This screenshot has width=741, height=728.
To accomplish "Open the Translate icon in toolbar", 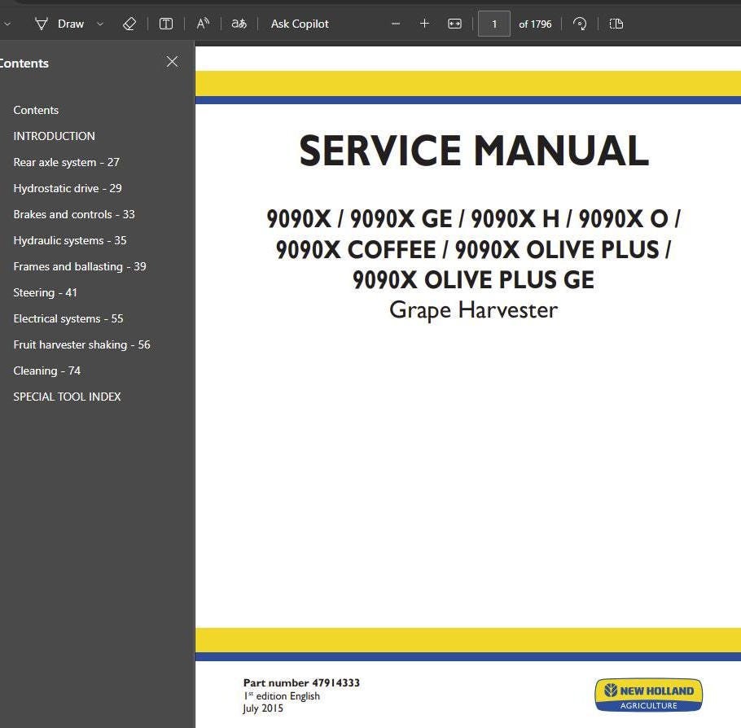I will (x=239, y=24).
